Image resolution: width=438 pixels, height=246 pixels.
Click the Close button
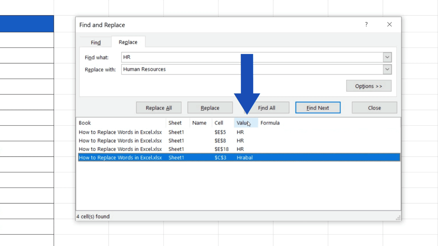click(374, 108)
